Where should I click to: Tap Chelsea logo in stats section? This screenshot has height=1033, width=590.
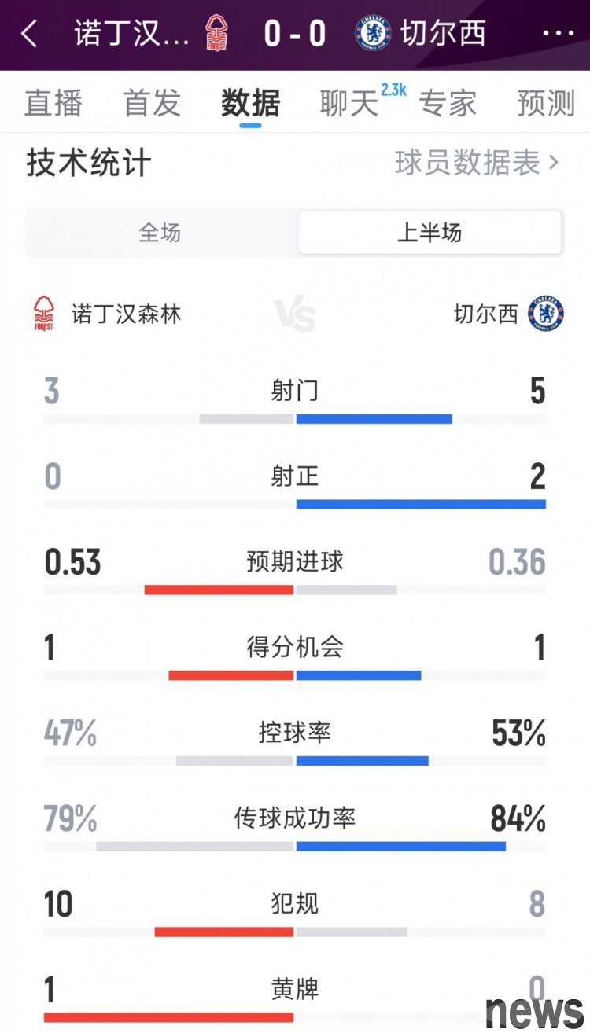pyautogui.click(x=546, y=314)
